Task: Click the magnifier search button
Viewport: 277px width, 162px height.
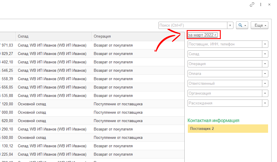Action: 242,25
